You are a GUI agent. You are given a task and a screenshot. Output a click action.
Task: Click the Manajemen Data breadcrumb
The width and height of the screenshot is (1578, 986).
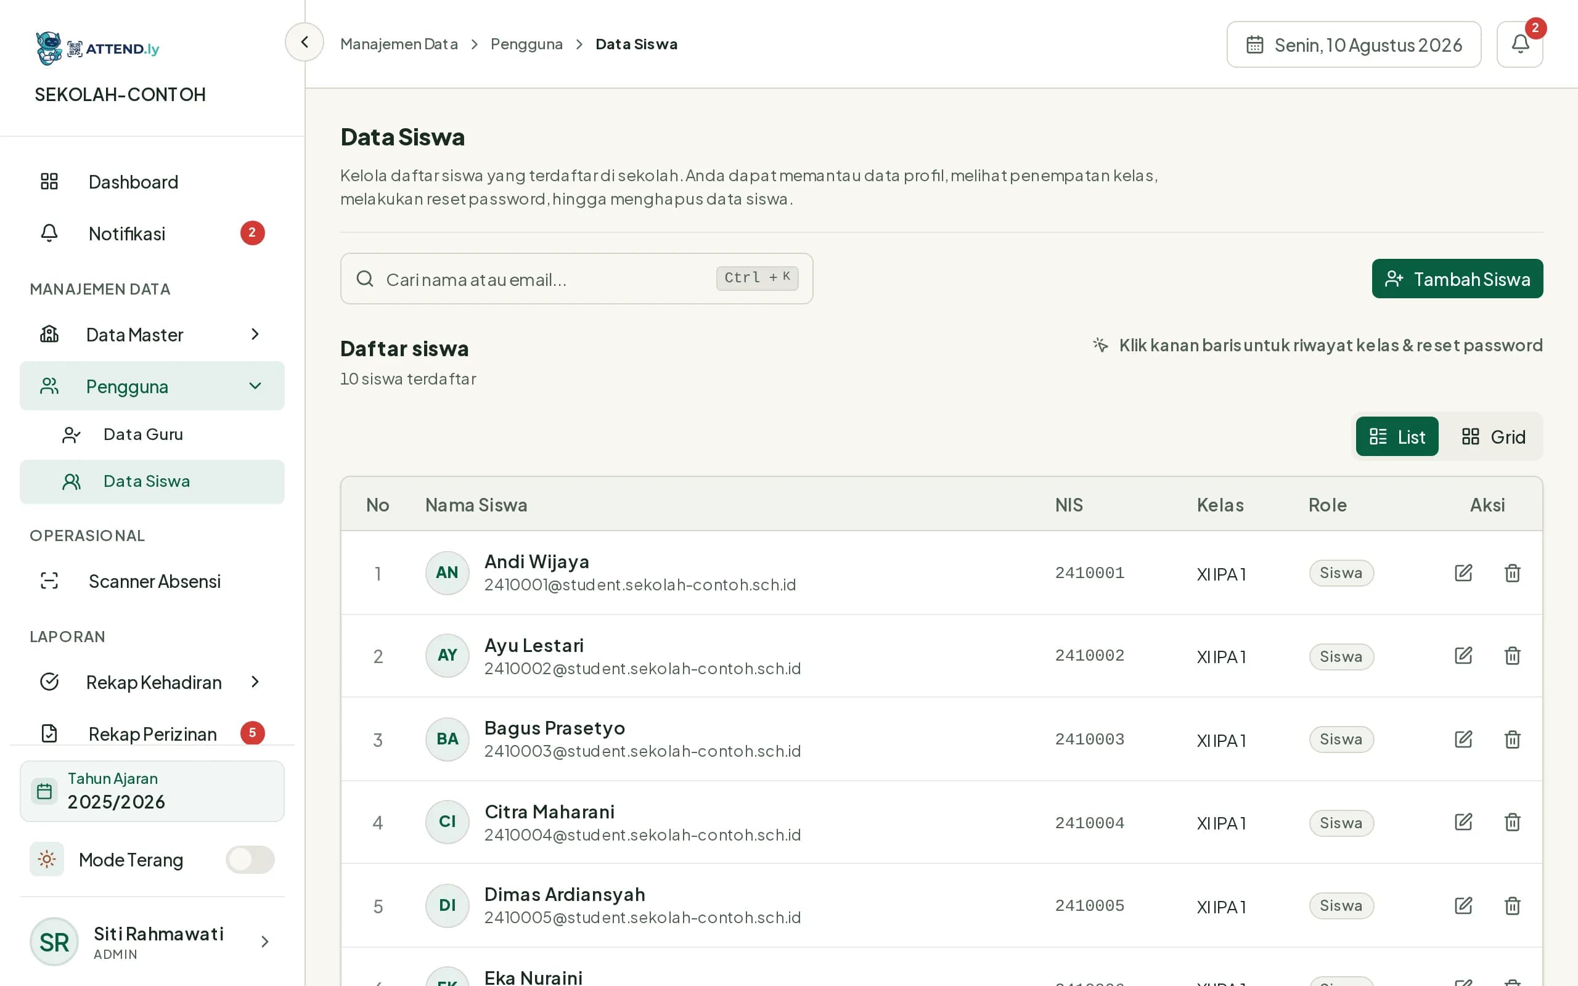(x=399, y=44)
